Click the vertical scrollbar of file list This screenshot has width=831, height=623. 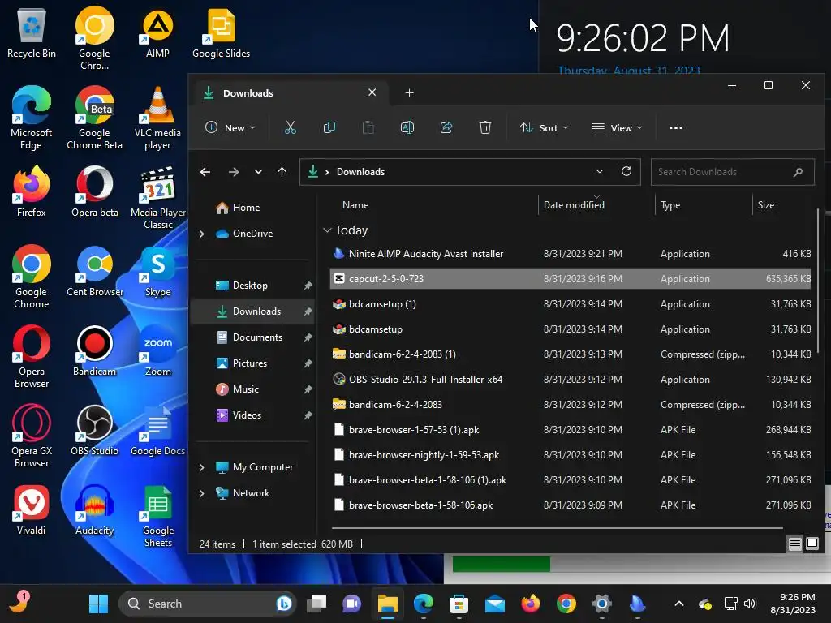818,281
